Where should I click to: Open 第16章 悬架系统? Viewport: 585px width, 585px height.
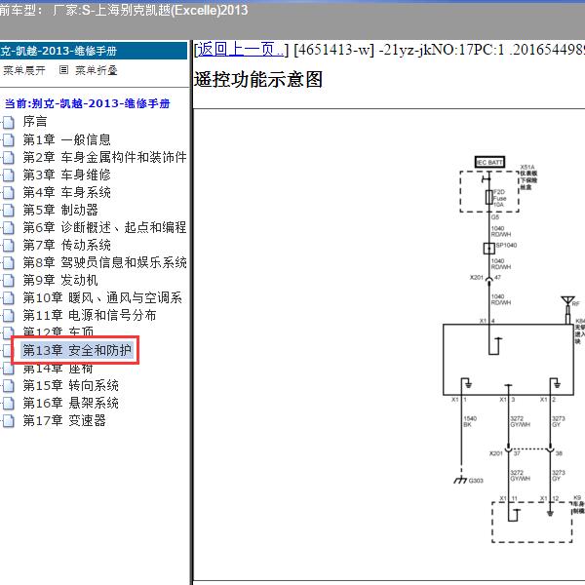point(71,403)
